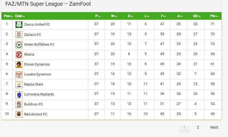Open the Lumwana Radiants blue badge
The width and height of the screenshot is (228, 137).
pos(19,95)
